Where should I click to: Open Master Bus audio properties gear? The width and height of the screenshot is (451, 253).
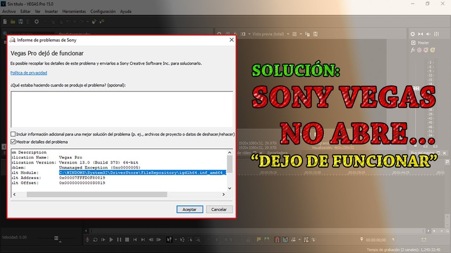point(413,34)
